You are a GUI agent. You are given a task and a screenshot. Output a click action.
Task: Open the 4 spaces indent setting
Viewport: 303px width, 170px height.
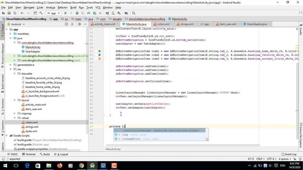285,159
